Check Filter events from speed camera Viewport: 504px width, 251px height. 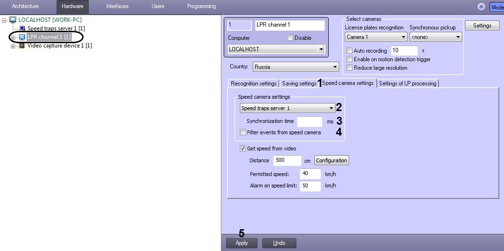243,132
